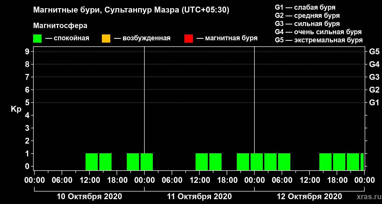
Task: Click the red 'магнитная буря' legend swatch
Action: tap(188, 39)
